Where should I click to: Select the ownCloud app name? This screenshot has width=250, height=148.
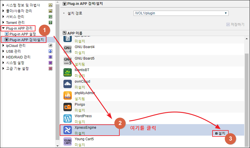point(82,81)
